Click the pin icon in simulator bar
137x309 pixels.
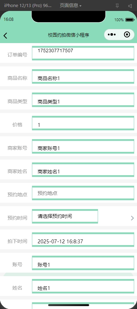117,6
